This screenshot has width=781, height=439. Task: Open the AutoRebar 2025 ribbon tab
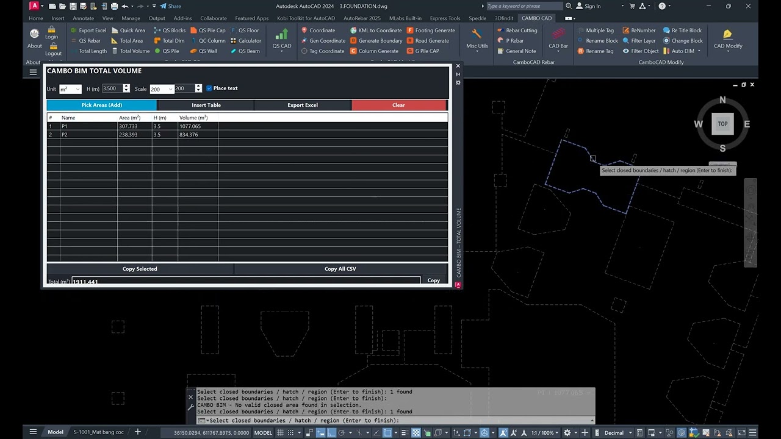[362, 18]
